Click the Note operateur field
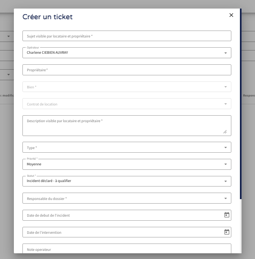The height and width of the screenshot is (259, 255). [x=126, y=249]
